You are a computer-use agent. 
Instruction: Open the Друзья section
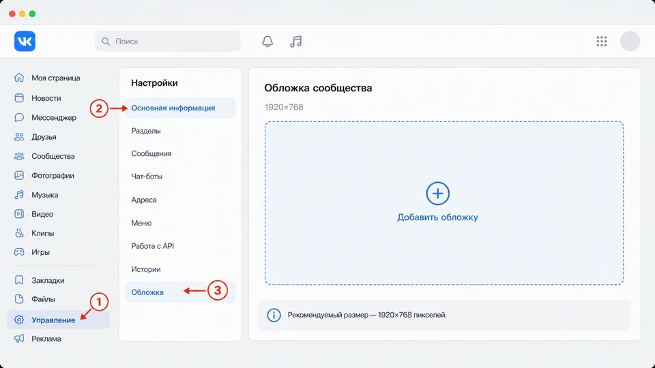point(44,137)
